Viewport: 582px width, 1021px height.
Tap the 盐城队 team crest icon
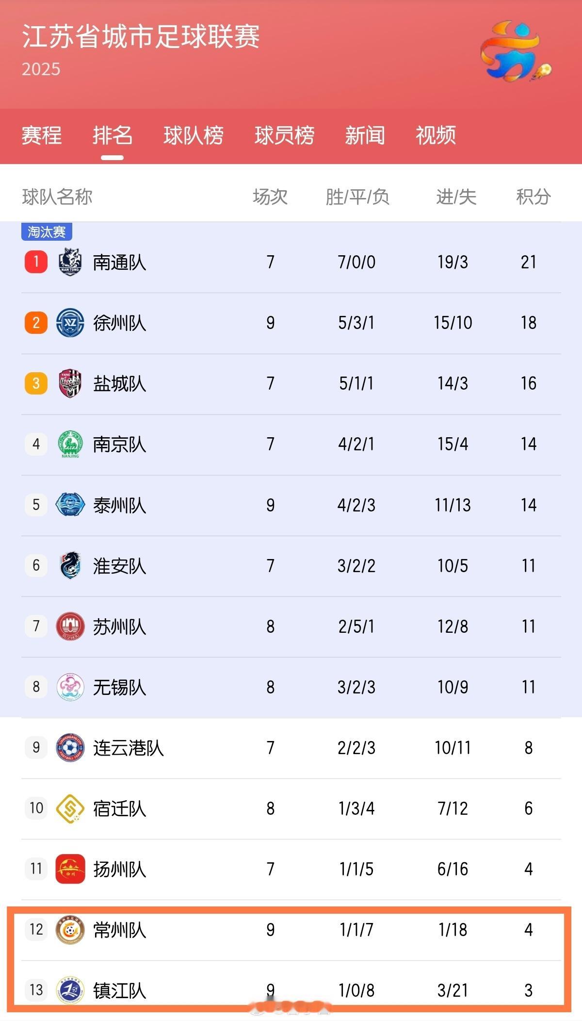[x=70, y=383]
